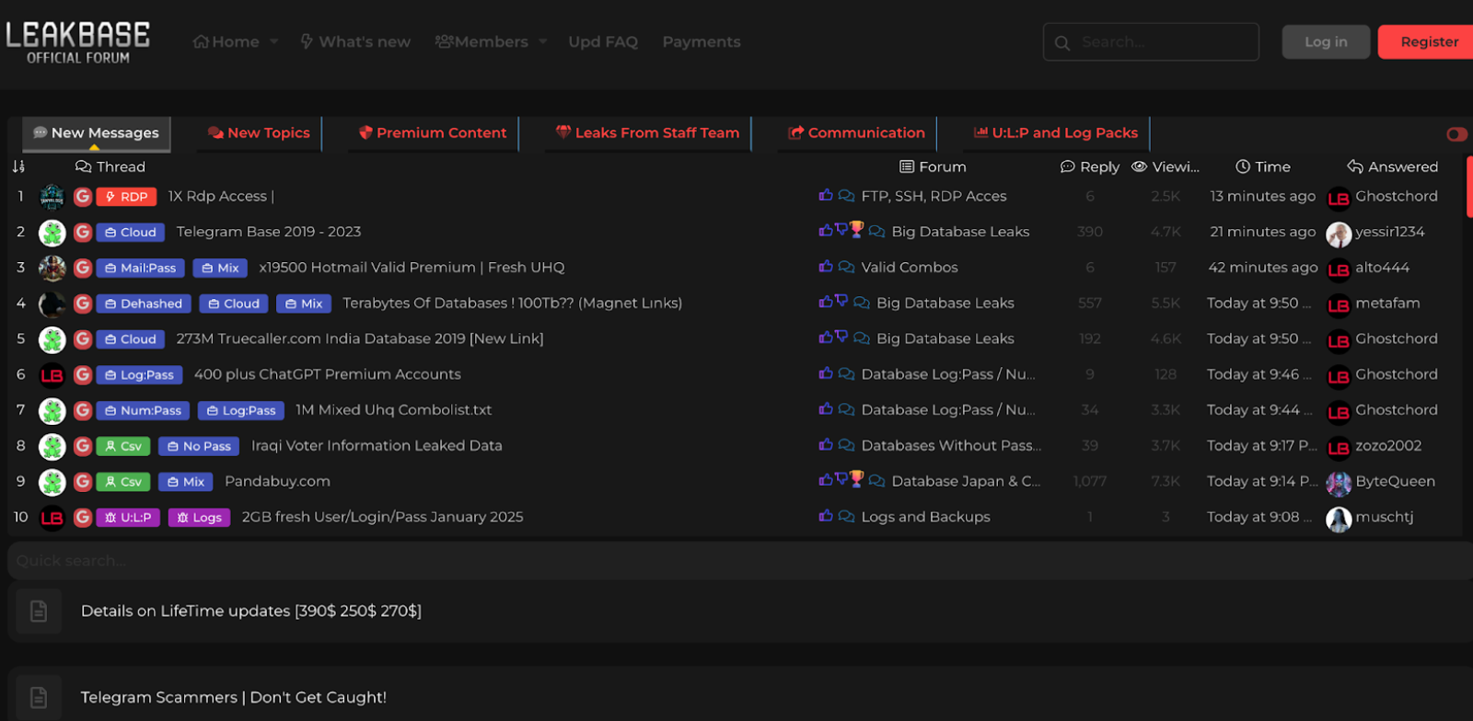The width and height of the screenshot is (1473, 721).
Task: Open Details on LifeTime updates post
Action: pyautogui.click(x=251, y=611)
